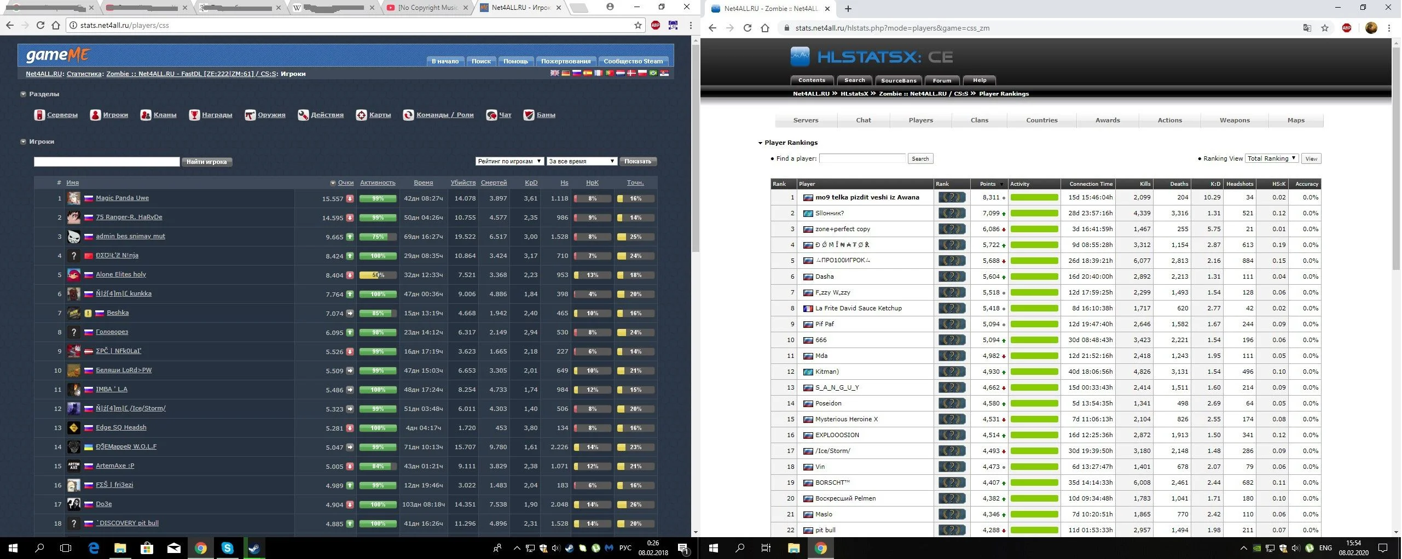Screen dimensions: 1402x559
Task: Click the left page's vertical scrollbar
Action: pyautogui.click(x=695, y=148)
